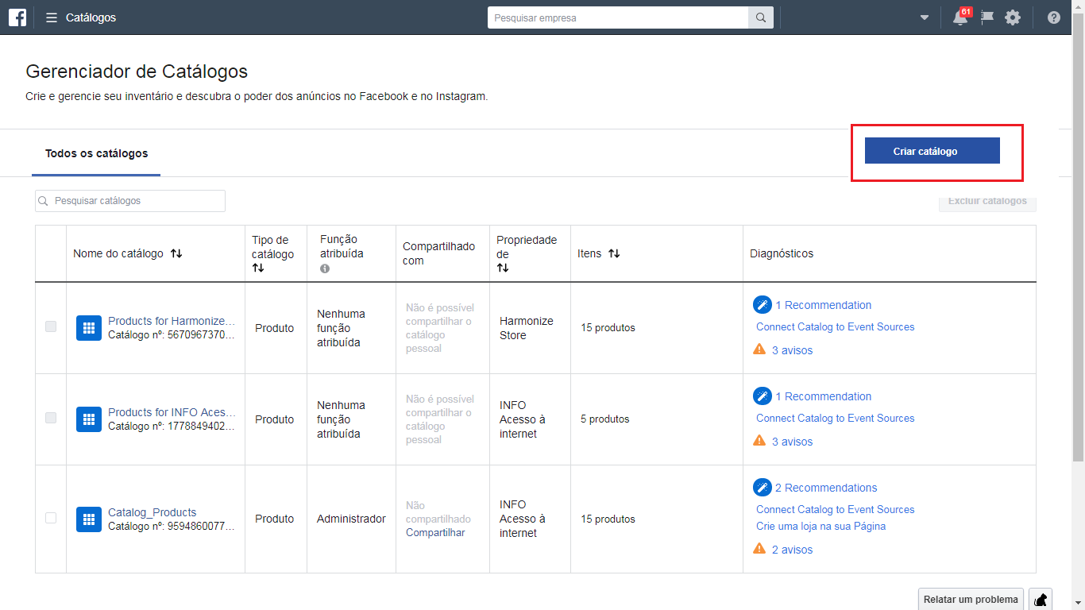Image resolution: width=1085 pixels, height=610 pixels.
Task: Click the Administrador role cell
Action: tap(351, 519)
